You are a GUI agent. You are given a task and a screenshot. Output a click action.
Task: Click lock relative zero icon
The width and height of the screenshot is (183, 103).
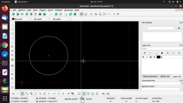click(x=73, y=94)
